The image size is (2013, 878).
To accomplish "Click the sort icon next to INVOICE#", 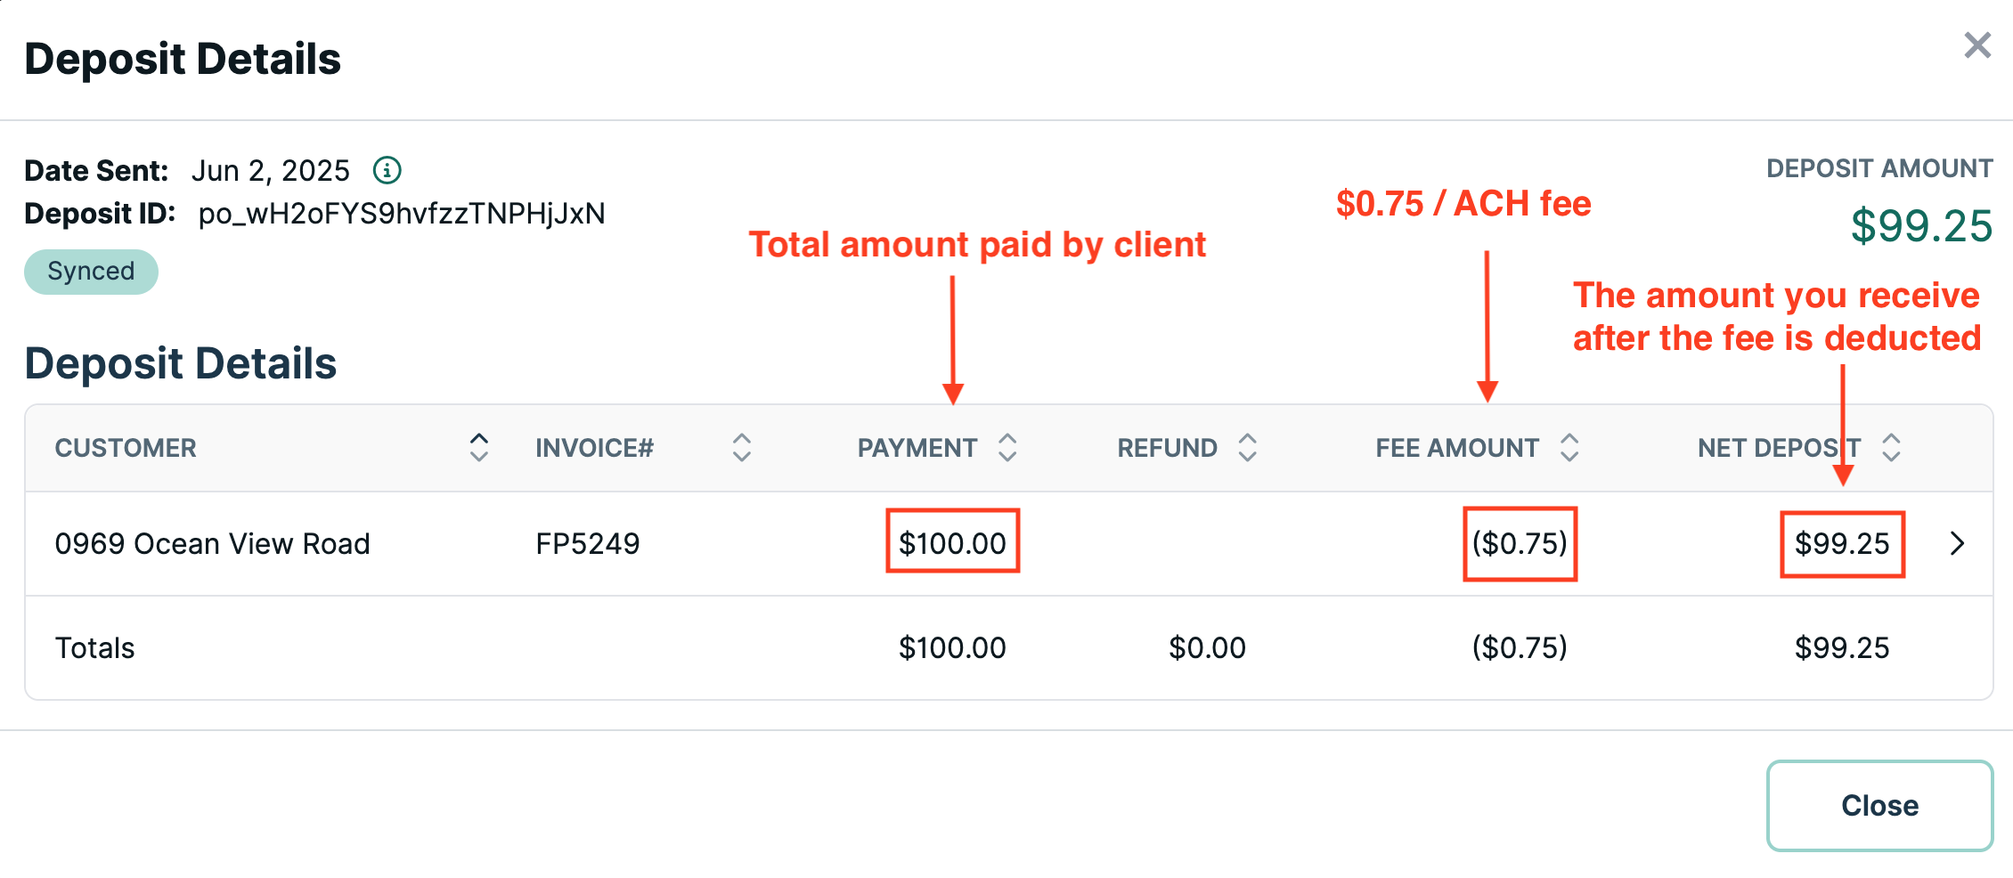I will (741, 448).
